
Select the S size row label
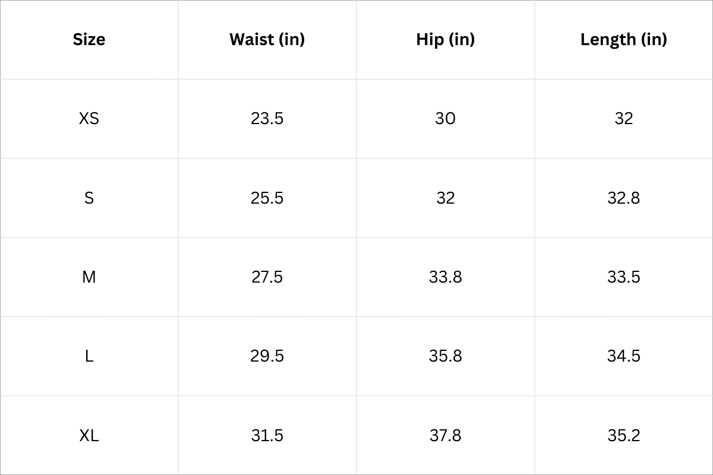click(x=89, y=198)
